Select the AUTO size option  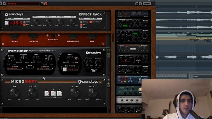81,27
